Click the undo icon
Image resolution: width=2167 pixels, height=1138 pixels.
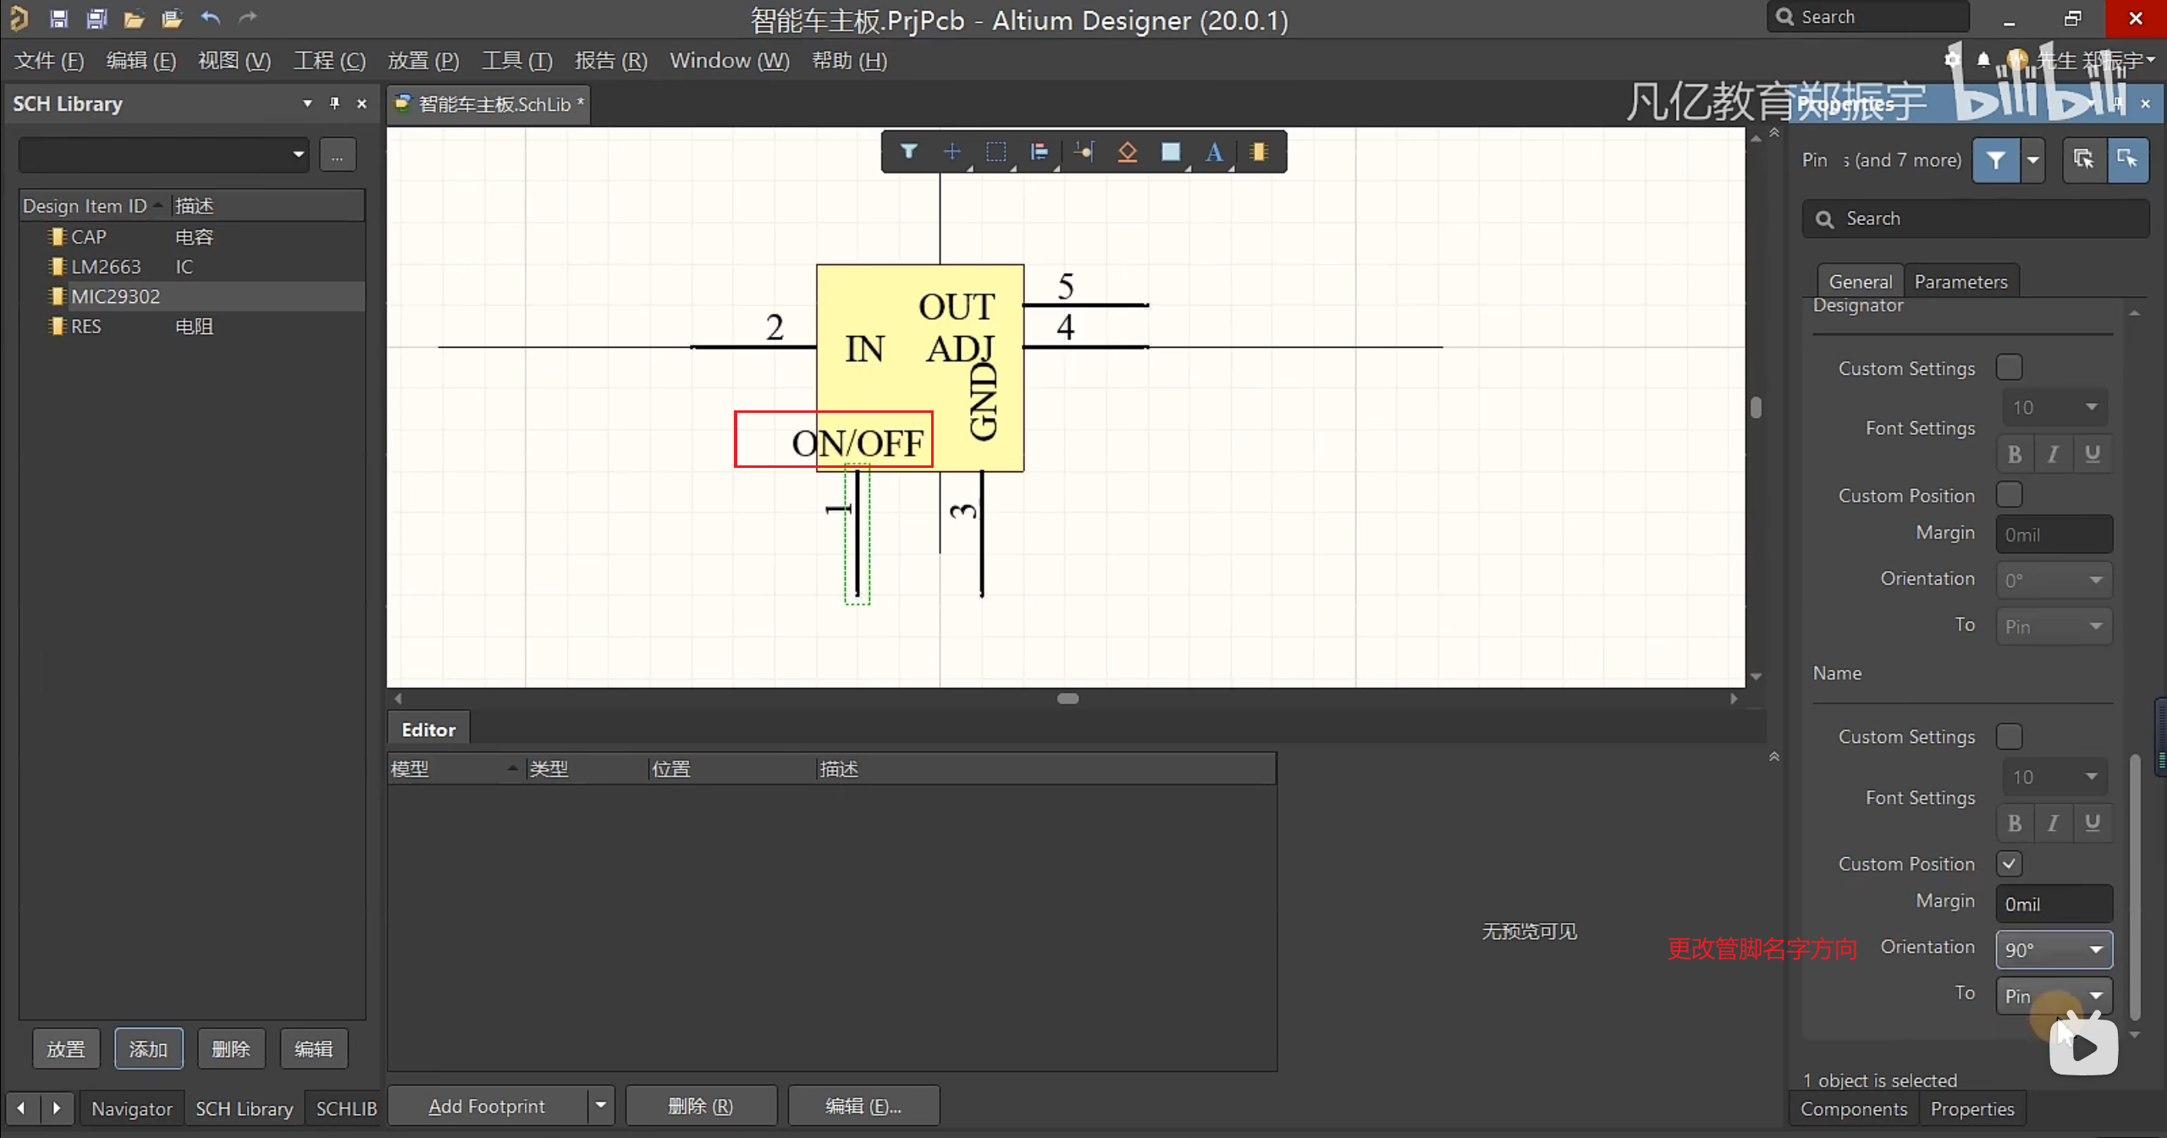click(x=211, y=18)
